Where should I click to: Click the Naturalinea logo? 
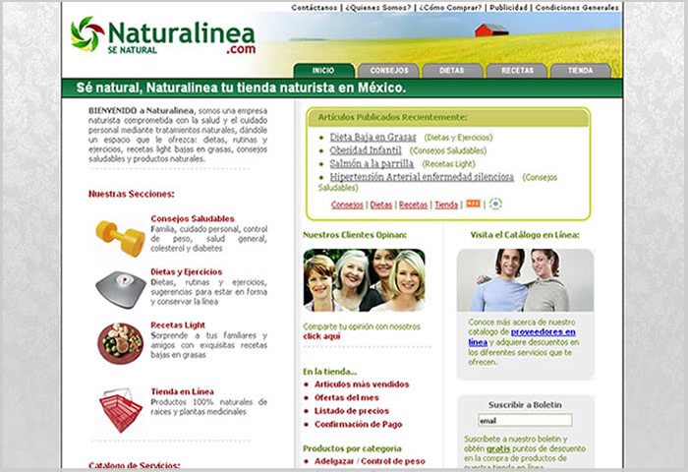(x=163, y=36)
